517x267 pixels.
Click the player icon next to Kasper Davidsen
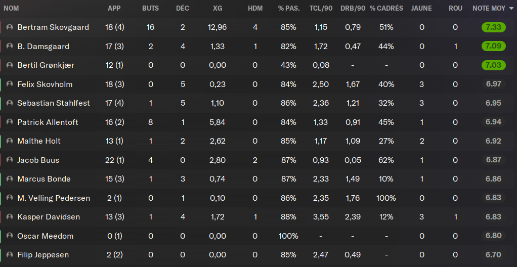(10, 217)
